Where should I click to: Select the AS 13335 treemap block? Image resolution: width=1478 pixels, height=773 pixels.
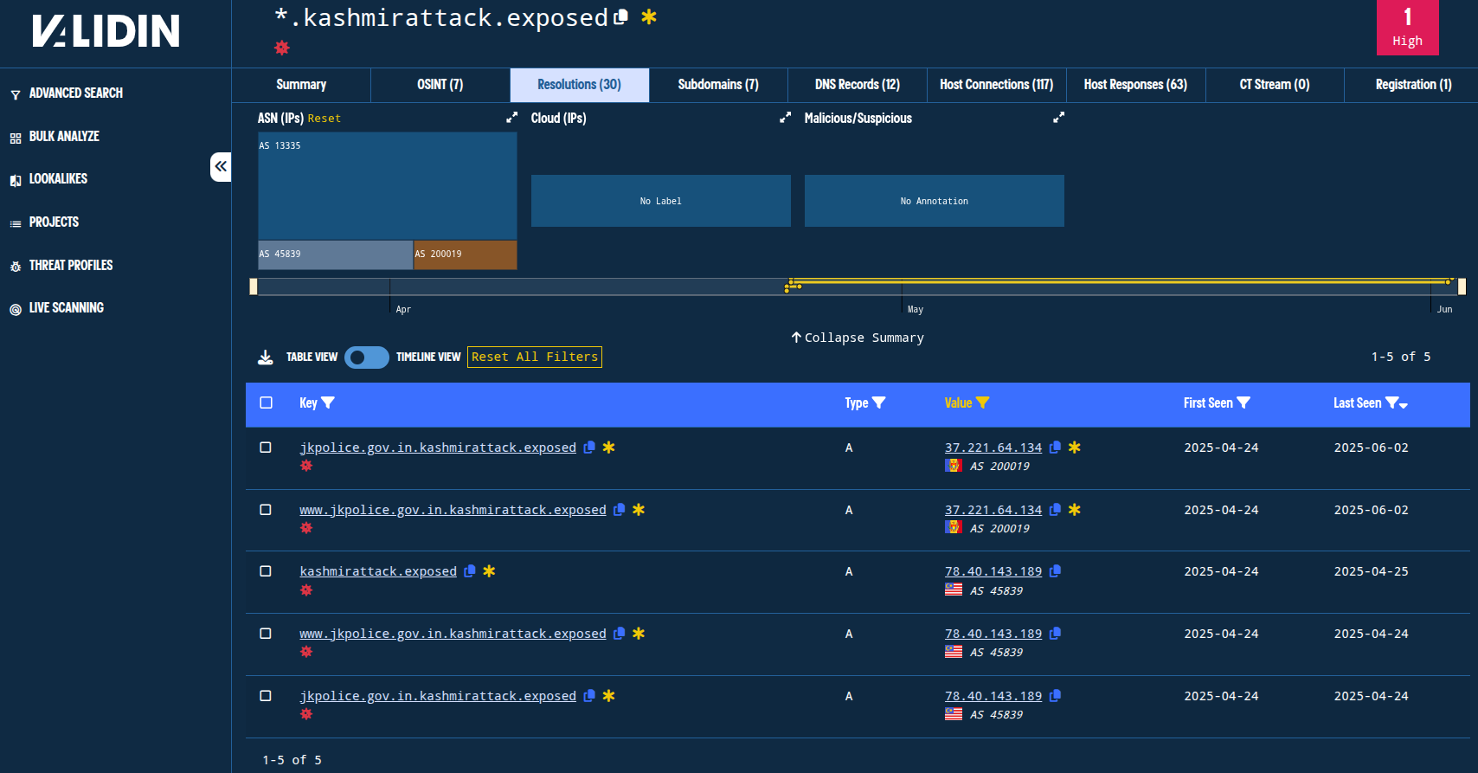[x=388, y=185]
